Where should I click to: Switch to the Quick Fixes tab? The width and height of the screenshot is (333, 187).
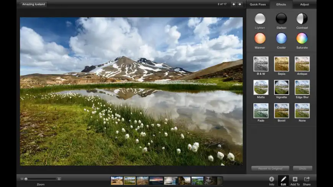(258, 5)
